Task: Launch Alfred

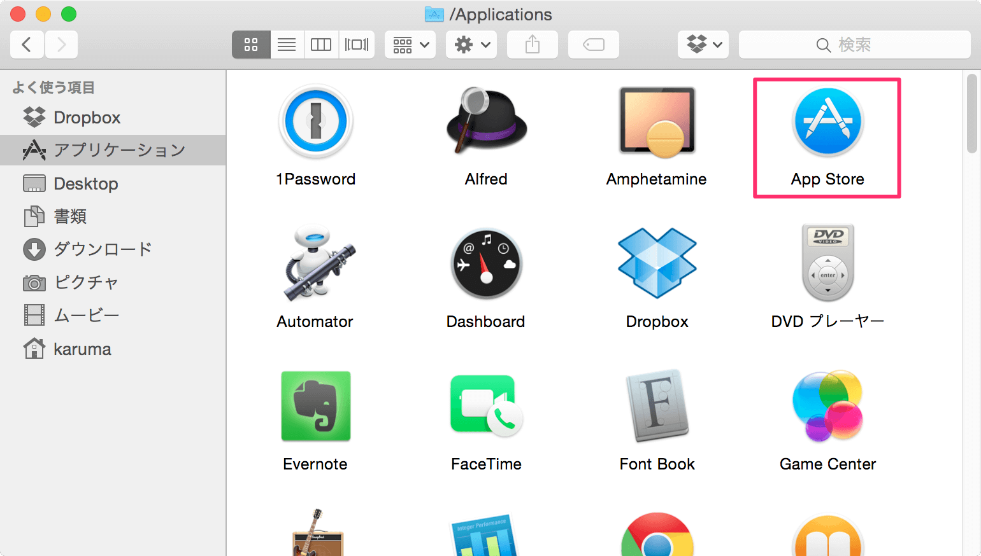Action: pyautogui.click(x=485, y=121)
